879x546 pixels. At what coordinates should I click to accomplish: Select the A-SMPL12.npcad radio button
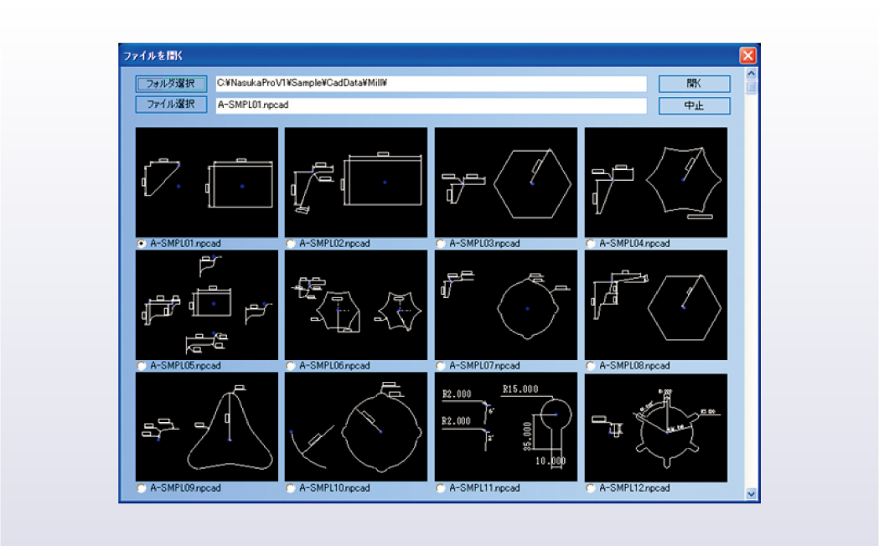point(590,488)
